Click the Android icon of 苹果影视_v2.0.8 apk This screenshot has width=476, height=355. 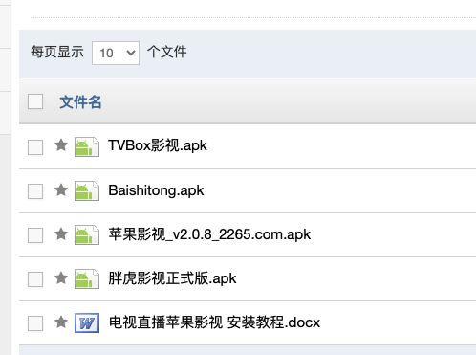click(87, 234)
